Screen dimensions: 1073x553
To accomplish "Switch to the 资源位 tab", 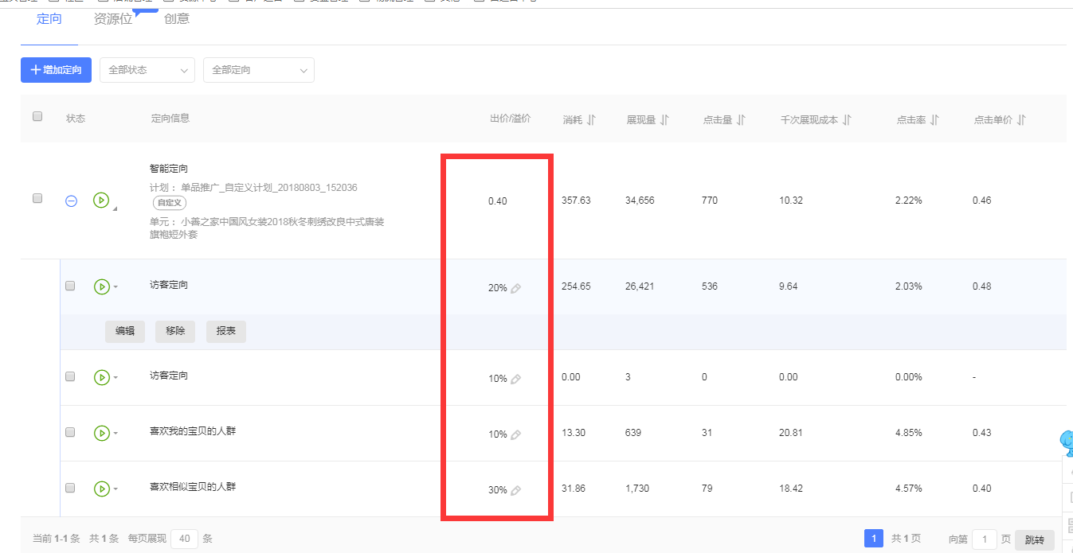I will (x=113, y=18).
